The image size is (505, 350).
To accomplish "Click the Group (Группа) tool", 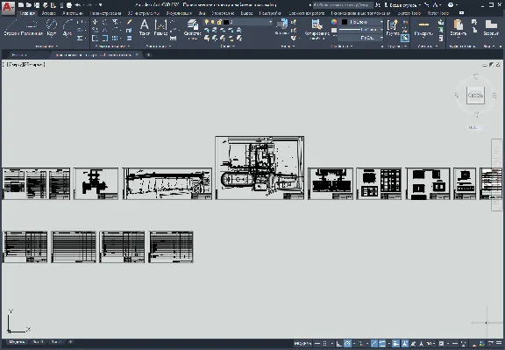I will pos(392,27).
